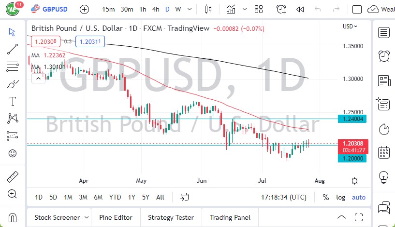Toggle log scale on price axis
Viewport: 395px width, 227px height.
[x=341, y=197]
